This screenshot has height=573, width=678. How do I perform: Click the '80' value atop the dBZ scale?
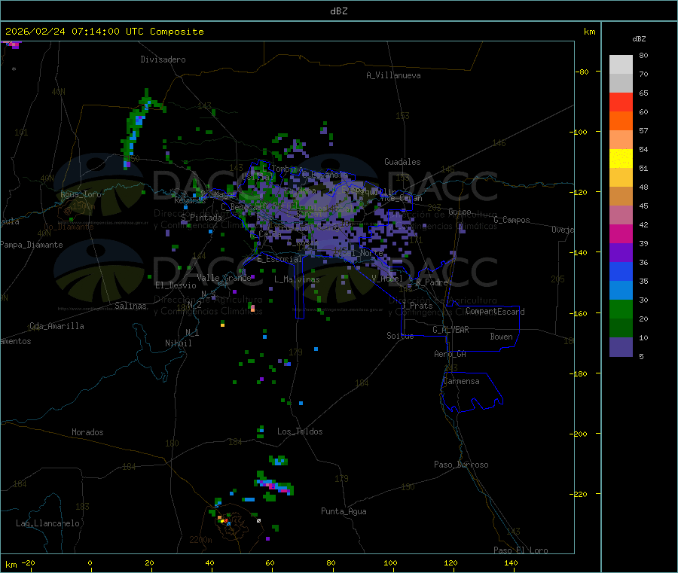(643, 55)
